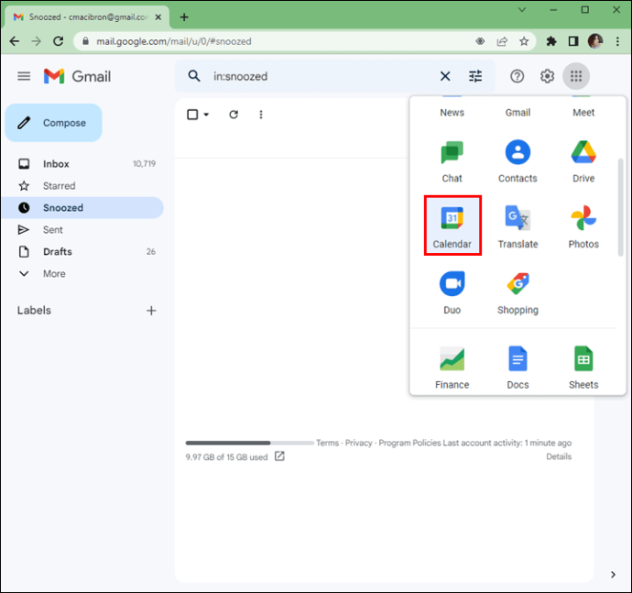Launch Calendar from the apps grid
Screen dimensions: 632x593
point(452,225)
